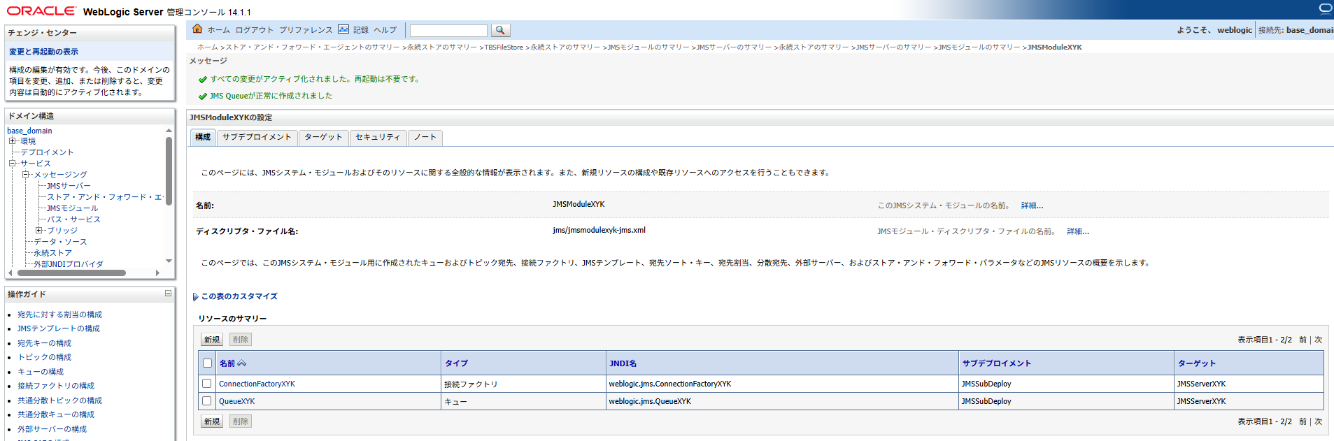Click 詳細... link for 名前 field

click(1032, 205)
